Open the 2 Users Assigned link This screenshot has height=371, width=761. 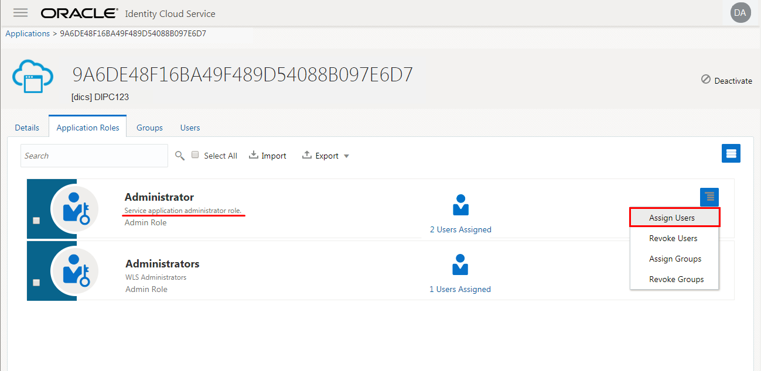[x=460, y=229]
